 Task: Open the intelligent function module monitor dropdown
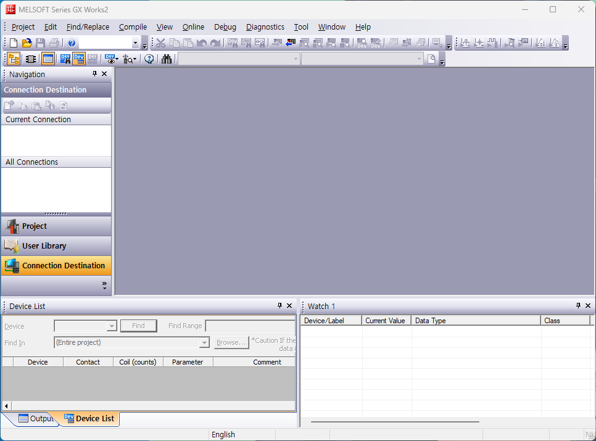(x=129, y=59)
